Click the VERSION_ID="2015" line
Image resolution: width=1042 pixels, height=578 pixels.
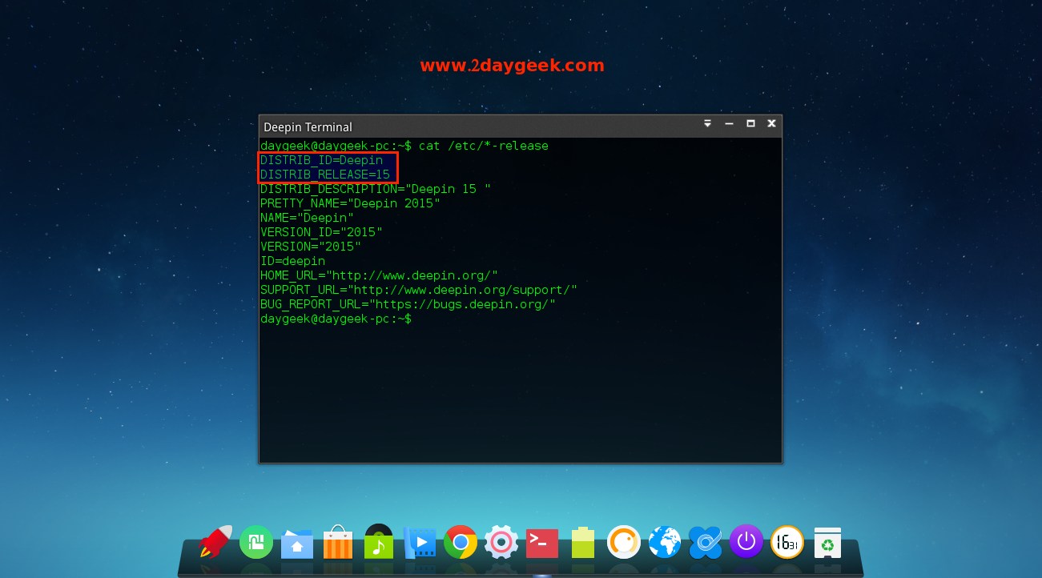coord(321,232)
